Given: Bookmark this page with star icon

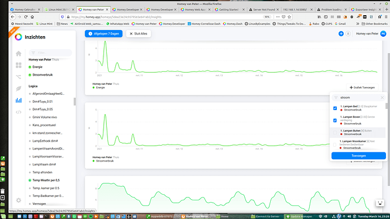Looking at the screenshot, I should pos(289,17).
